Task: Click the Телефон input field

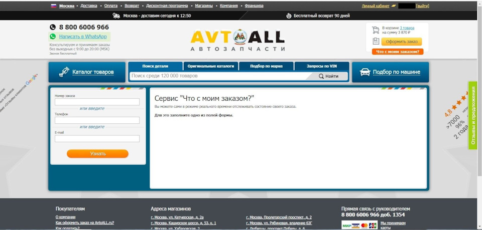Action: coord(97,120)
